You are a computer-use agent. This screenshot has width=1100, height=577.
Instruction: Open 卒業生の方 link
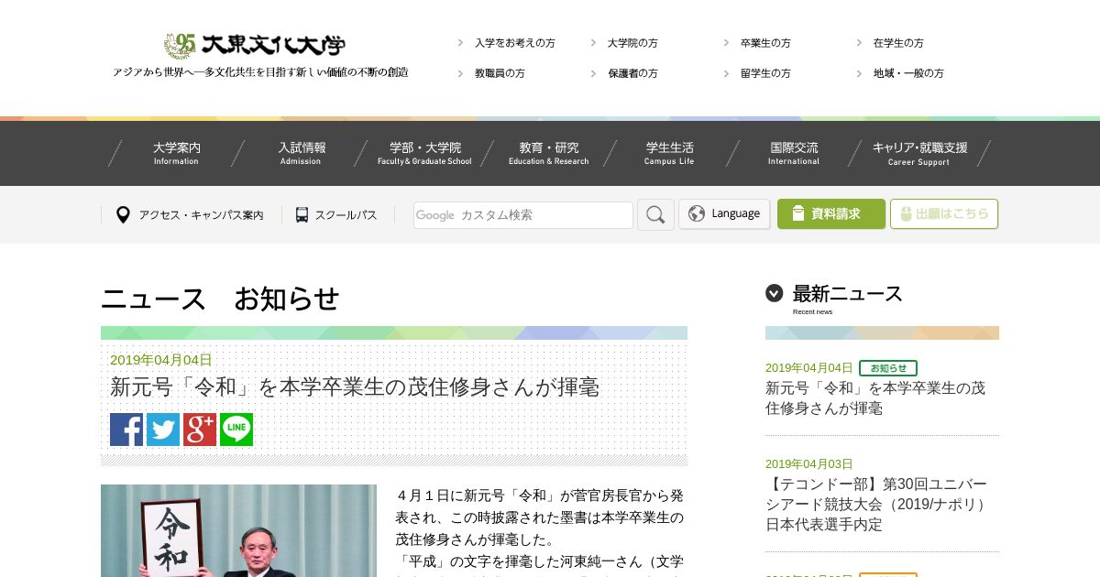coord(765,43)
